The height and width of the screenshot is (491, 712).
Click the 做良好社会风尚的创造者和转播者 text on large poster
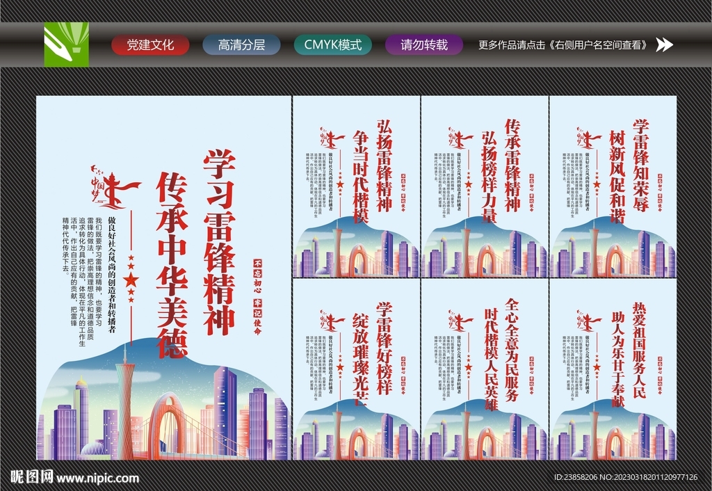pyautogui.click(x=112, y=275)
